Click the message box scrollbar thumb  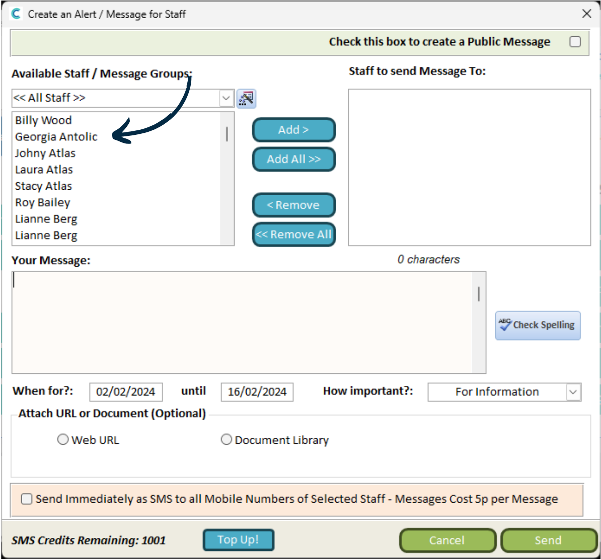(478, 294)
